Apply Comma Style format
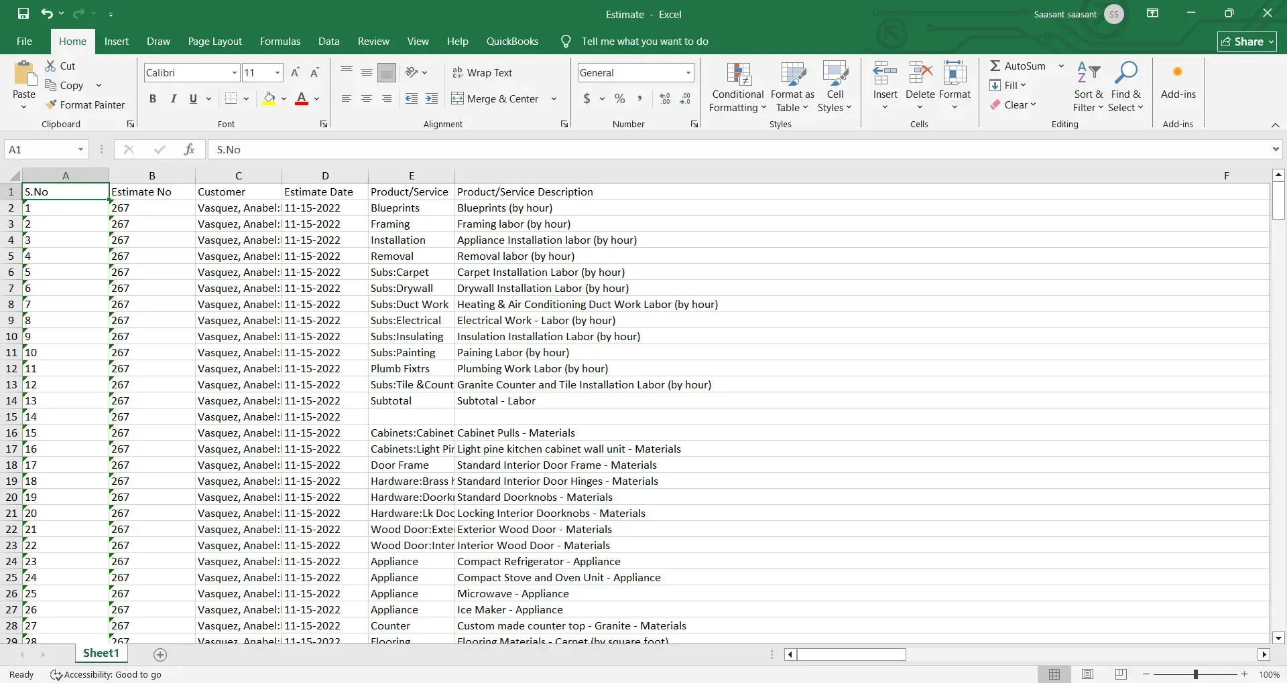 coord(640,98)
